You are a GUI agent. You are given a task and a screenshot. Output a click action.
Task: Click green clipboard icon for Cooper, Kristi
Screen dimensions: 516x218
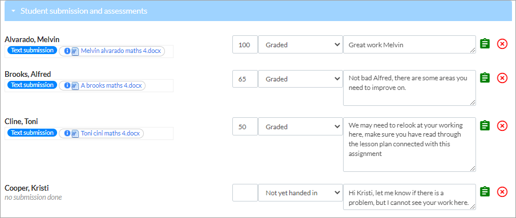pyautogui.click(x=485, y=192)
